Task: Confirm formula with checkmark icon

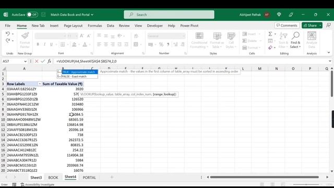Action: coord(43,61)
